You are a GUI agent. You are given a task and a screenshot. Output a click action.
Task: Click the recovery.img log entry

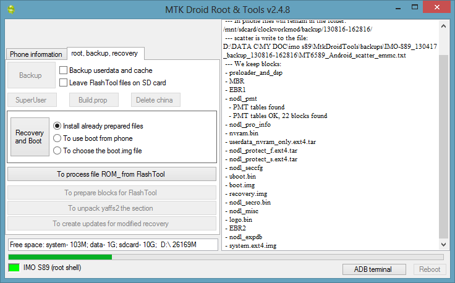[246, 193]
